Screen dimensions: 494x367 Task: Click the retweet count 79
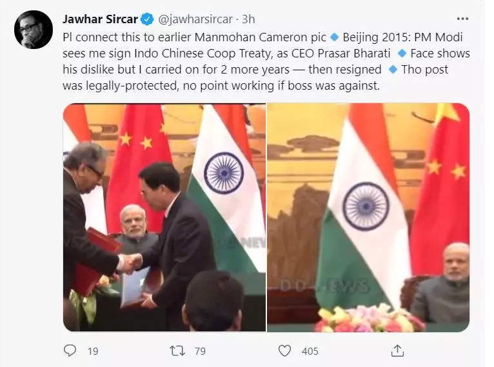[200, 351]
